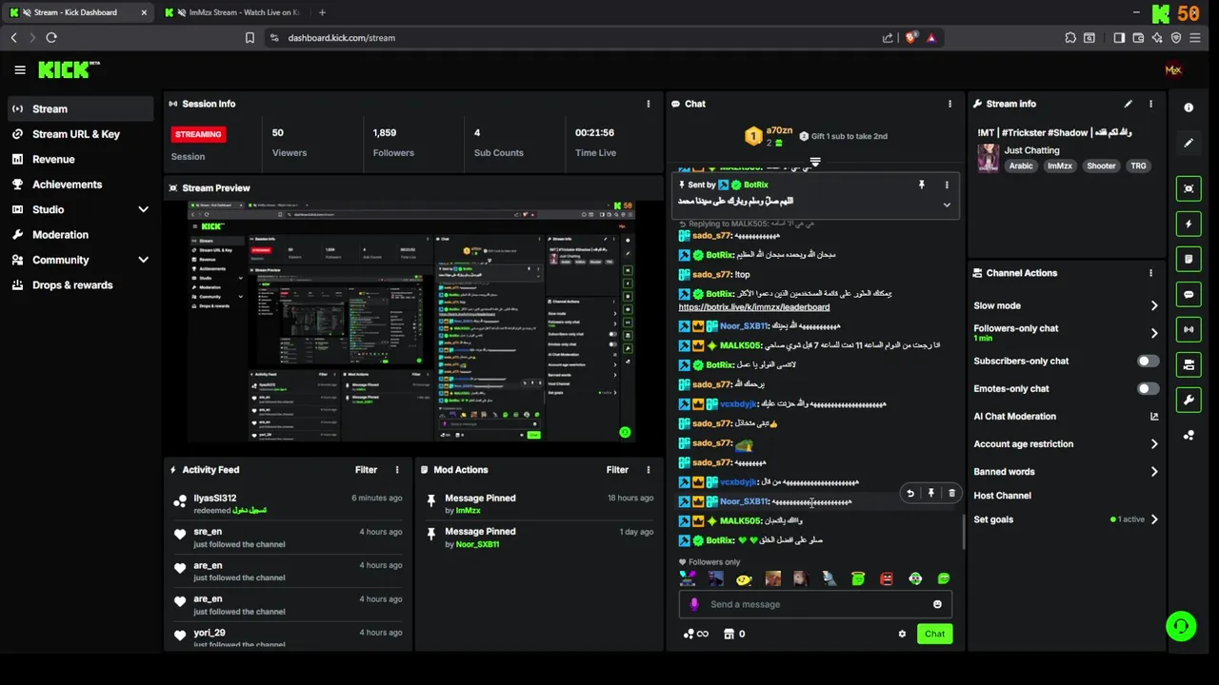Open Session Info three-dot menu

649,104
